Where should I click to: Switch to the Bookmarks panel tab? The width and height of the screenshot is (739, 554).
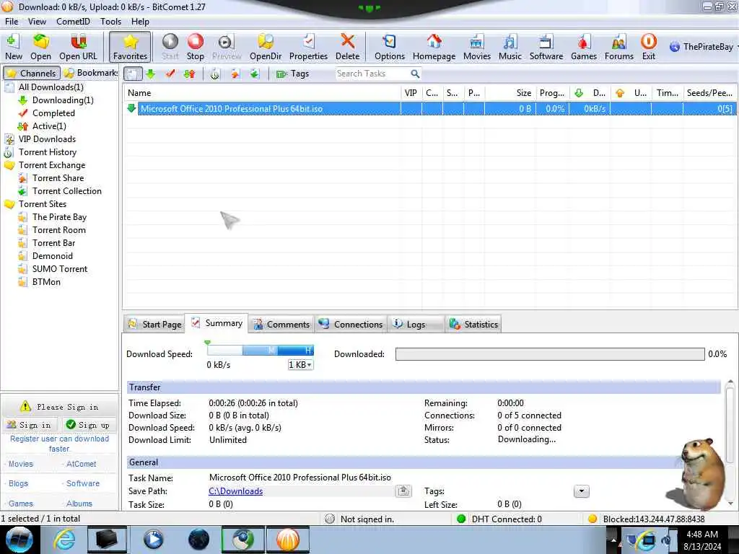tap(90, 73)
